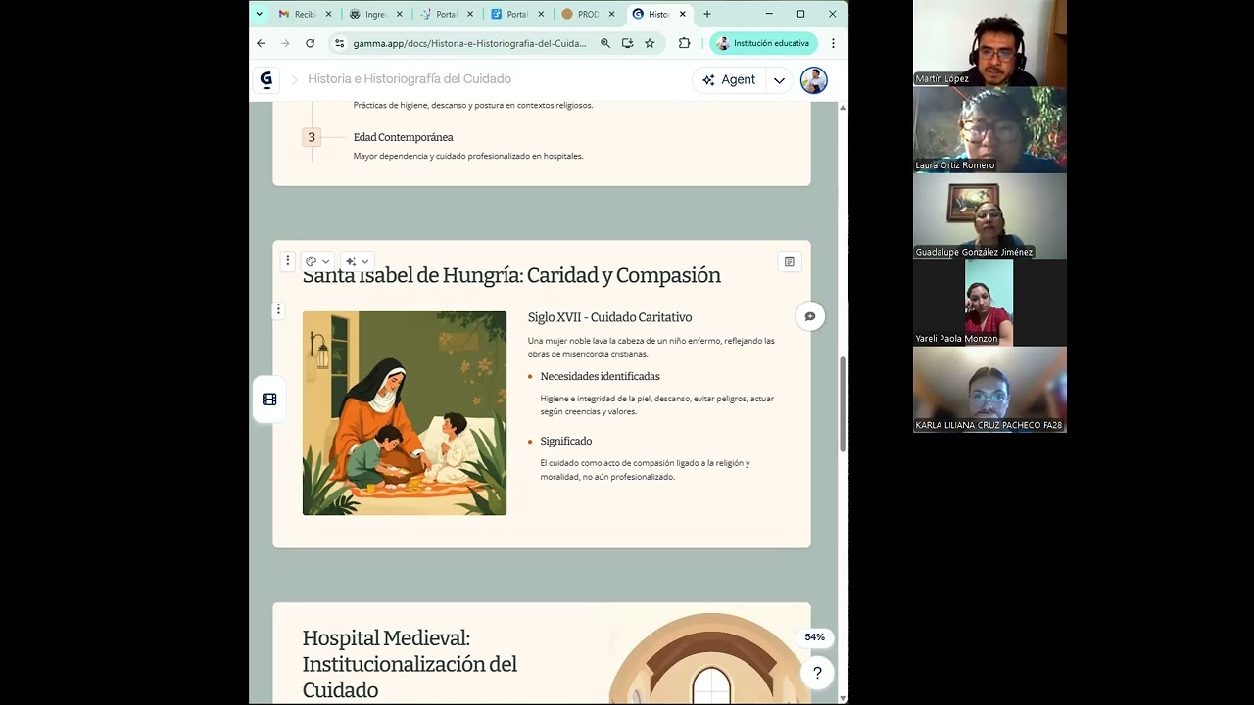Click the Hospital Medieval card title

410,664
